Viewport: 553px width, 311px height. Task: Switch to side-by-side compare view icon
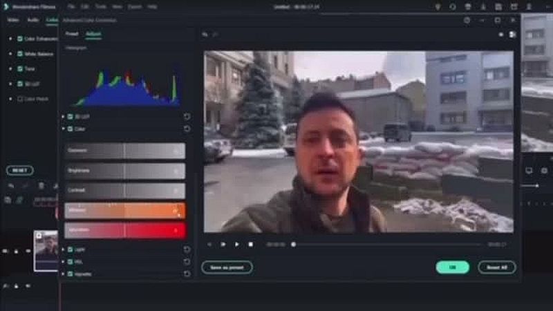point(512,35)
